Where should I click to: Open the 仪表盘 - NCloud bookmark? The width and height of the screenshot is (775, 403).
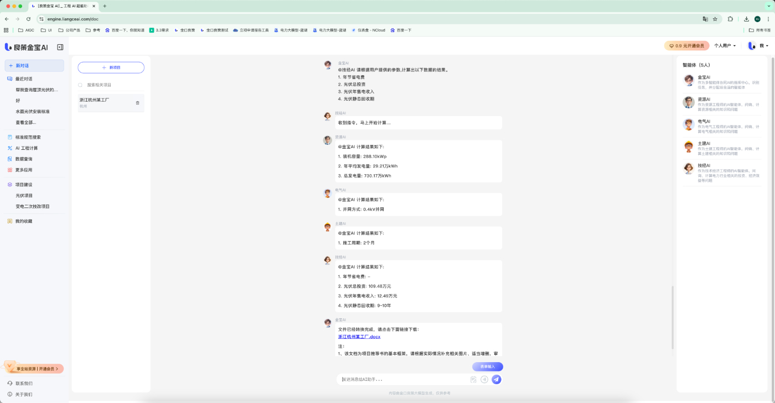coord(368,30)
